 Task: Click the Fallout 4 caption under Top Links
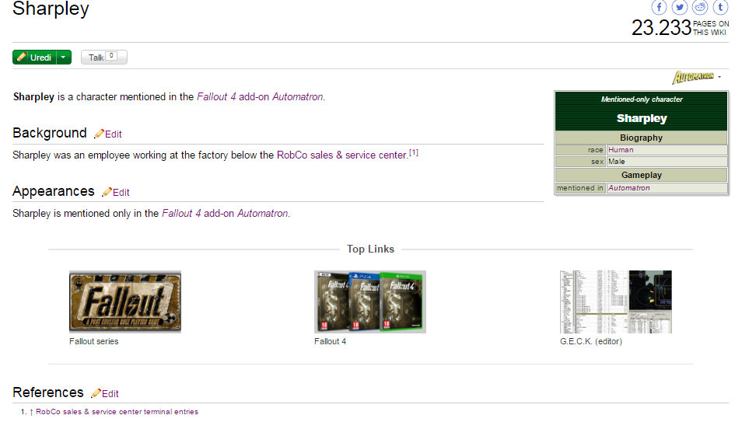tap(330, 342)
